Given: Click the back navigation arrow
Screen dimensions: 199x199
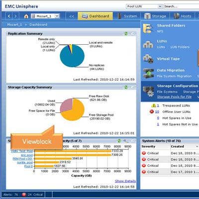Looking at the screenshot, I should click(x=9, y=16).
